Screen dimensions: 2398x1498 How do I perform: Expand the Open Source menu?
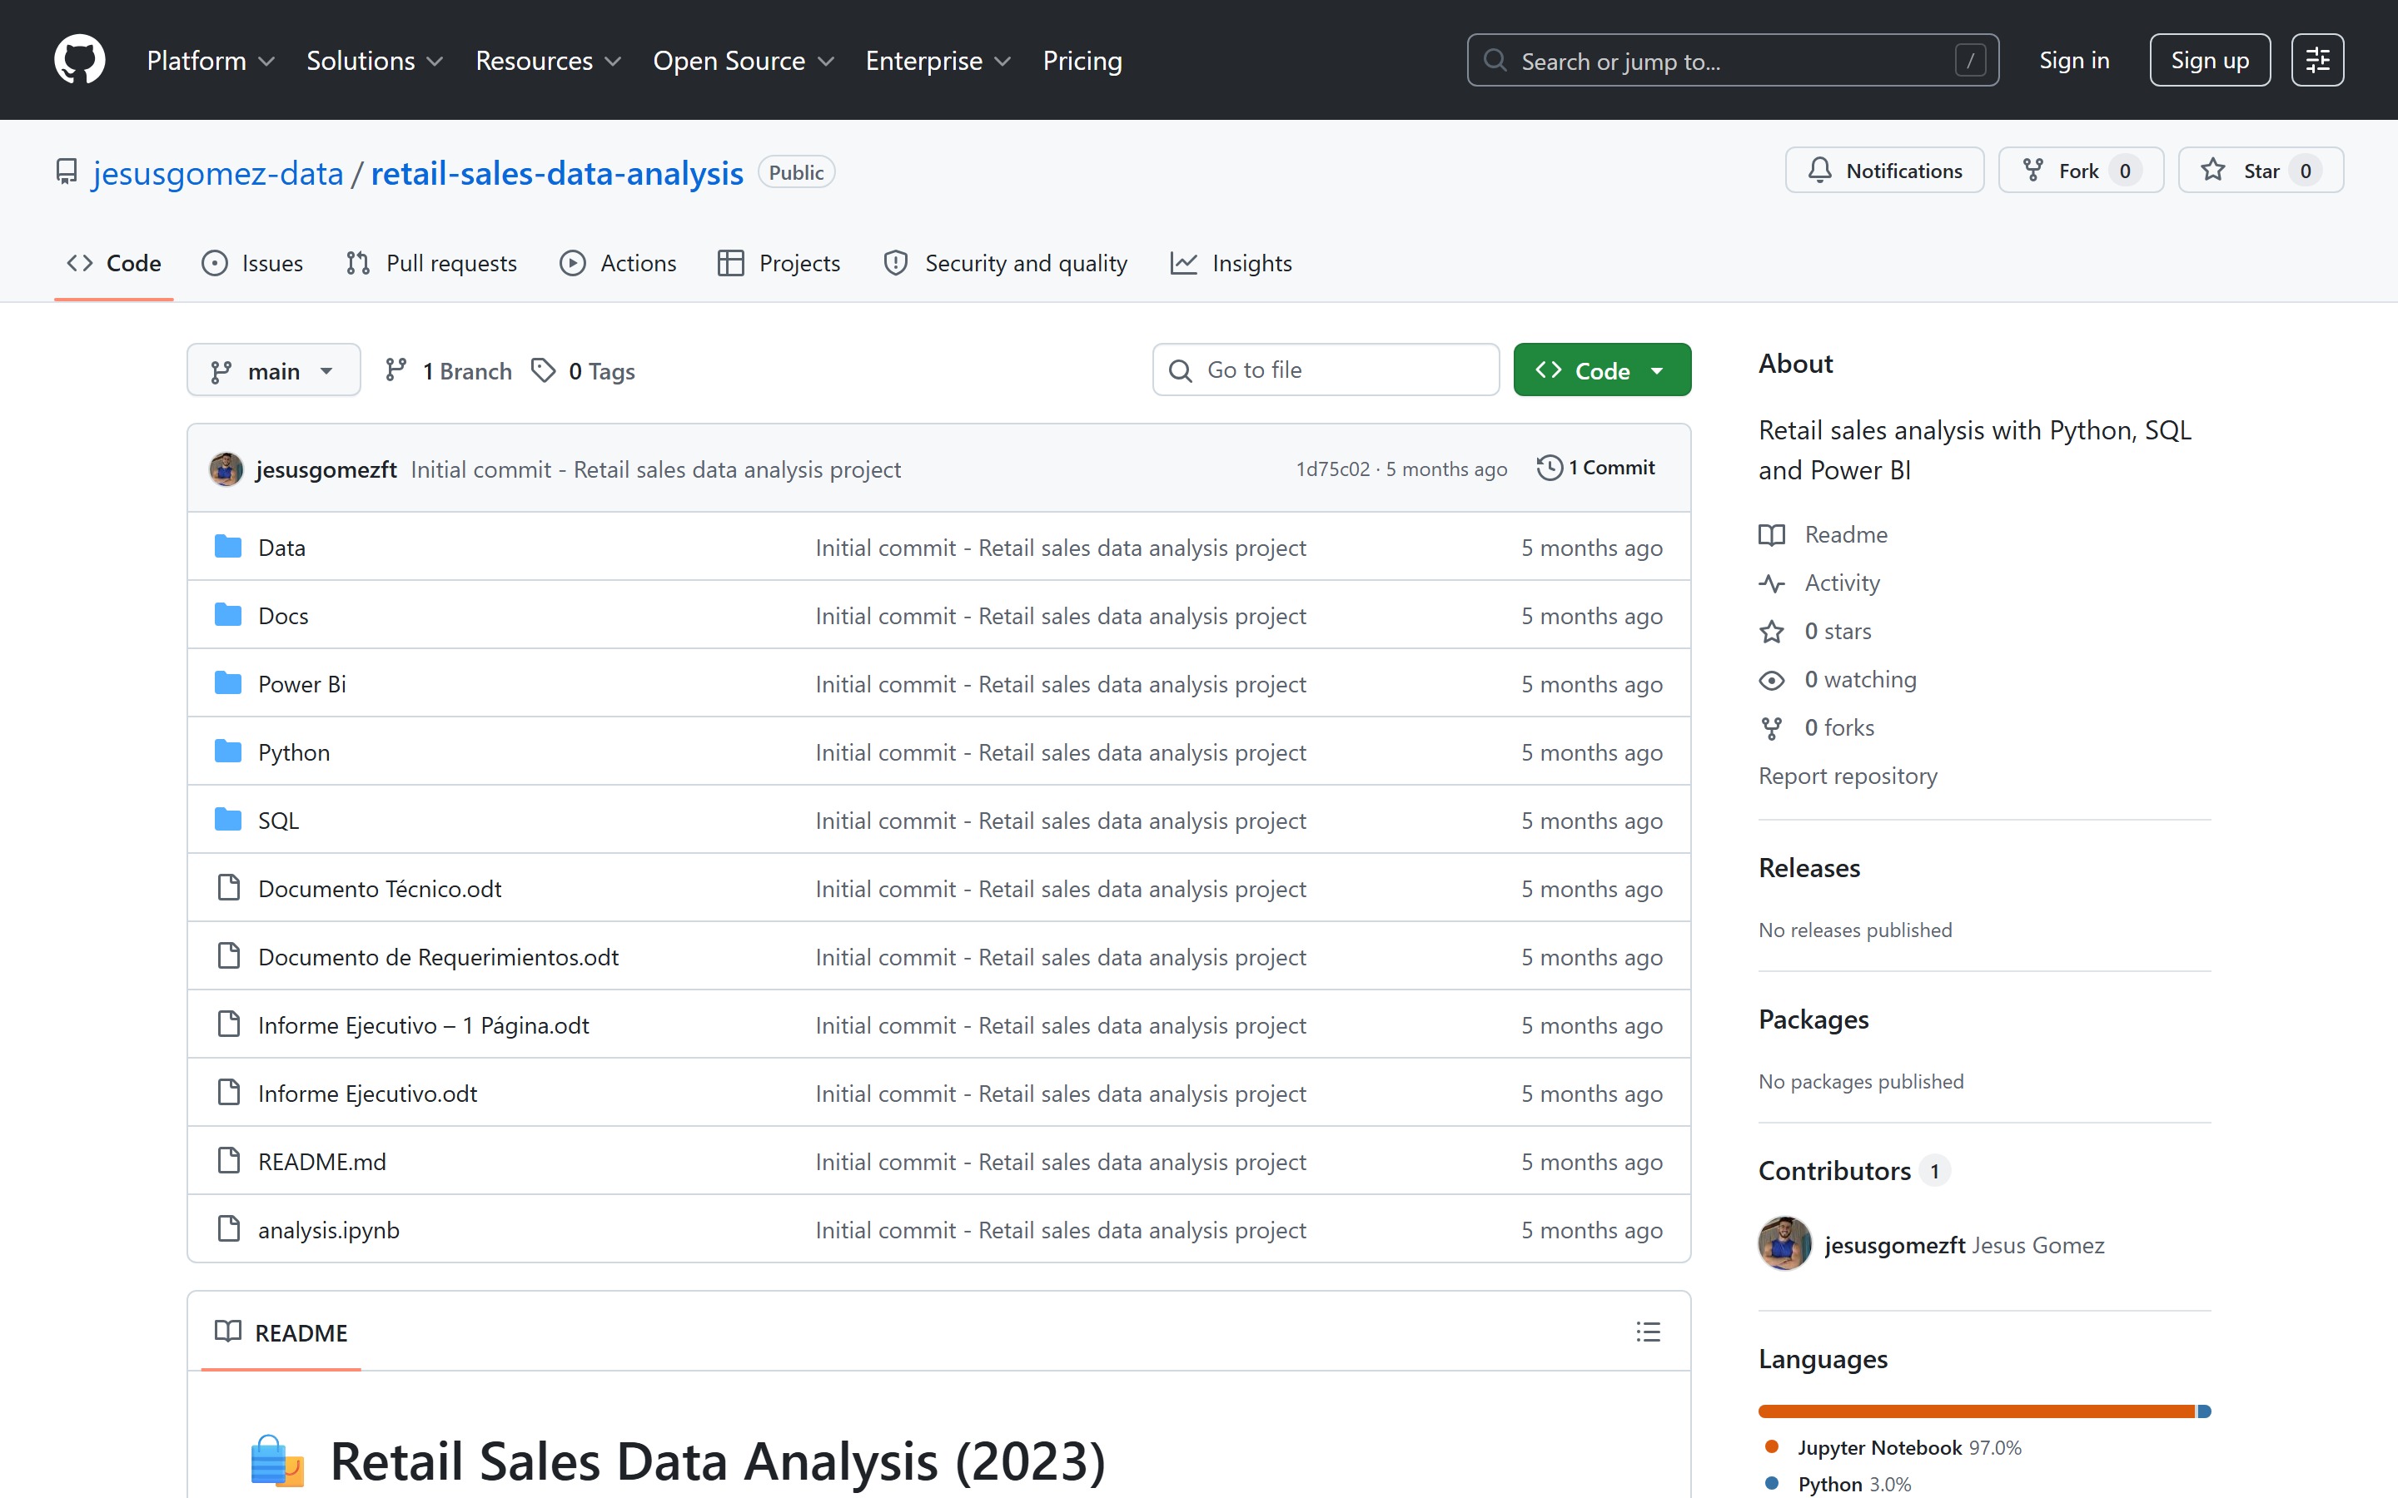pyautogui.click(x=744, y=61)
